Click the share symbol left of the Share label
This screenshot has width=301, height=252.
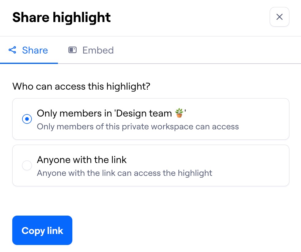coord(12,50)
